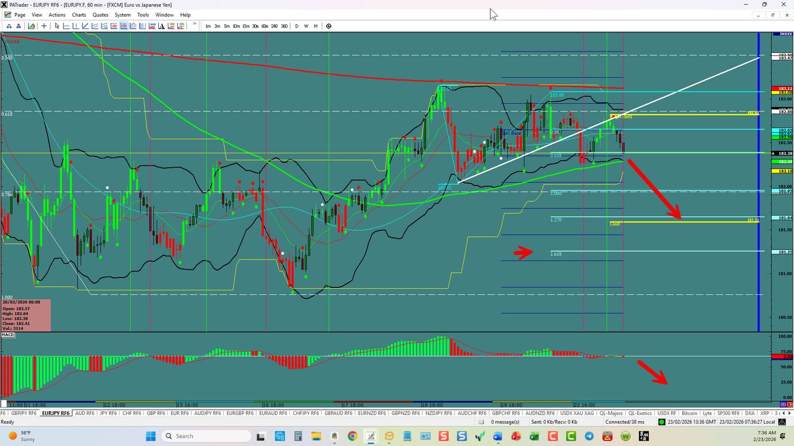
Task: Click the Windows taskbar Search box
Action: [206, 436]
